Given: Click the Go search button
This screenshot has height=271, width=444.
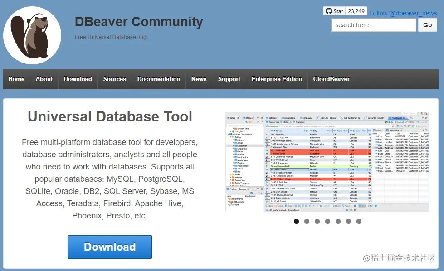Looking at the screenshot, I should 428,25.
